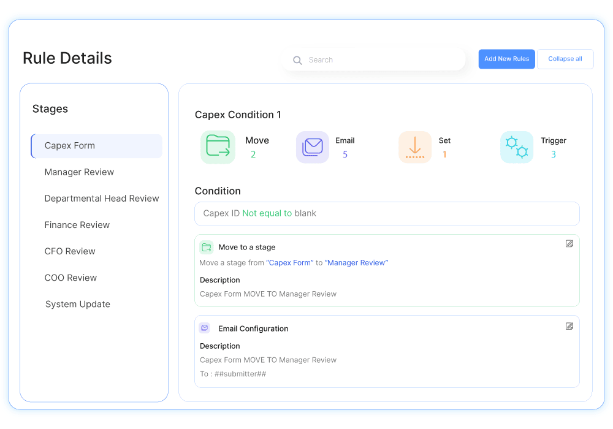The width and height of the screenshot is (613, 429).
Task: Select the CFO Review stage
Action: 70,251
